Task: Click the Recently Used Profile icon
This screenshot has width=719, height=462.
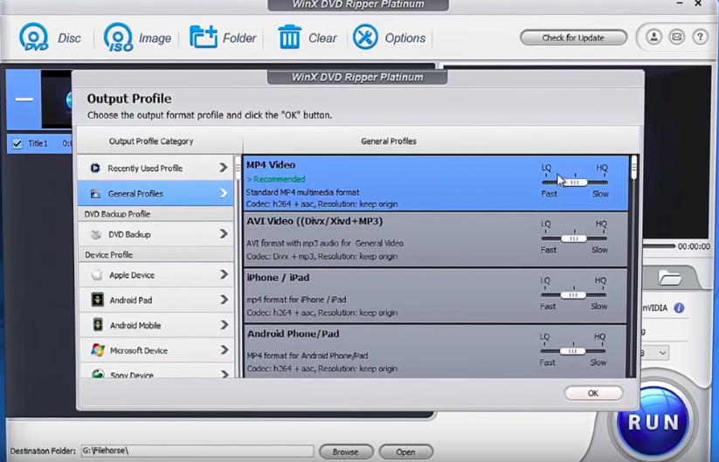Action: (x=95, y=169)
